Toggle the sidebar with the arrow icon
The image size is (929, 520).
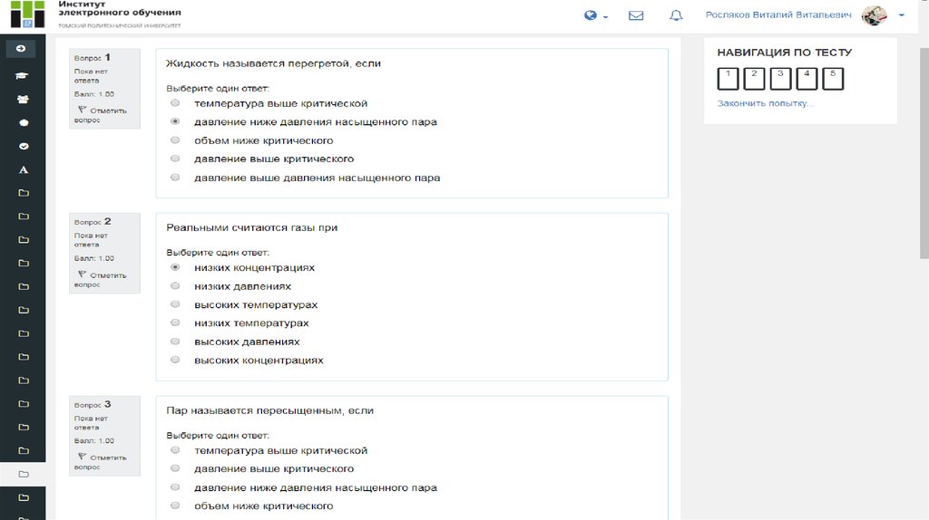tap(21, 49)
